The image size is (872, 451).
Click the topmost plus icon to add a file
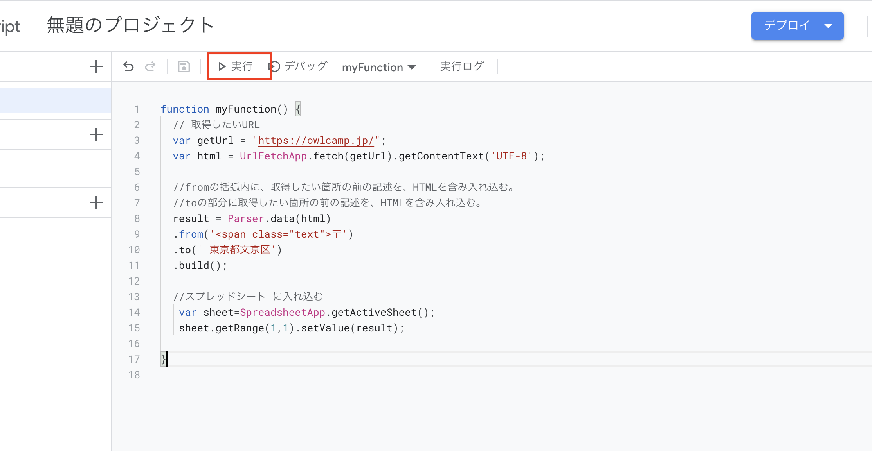pos(96,66)
